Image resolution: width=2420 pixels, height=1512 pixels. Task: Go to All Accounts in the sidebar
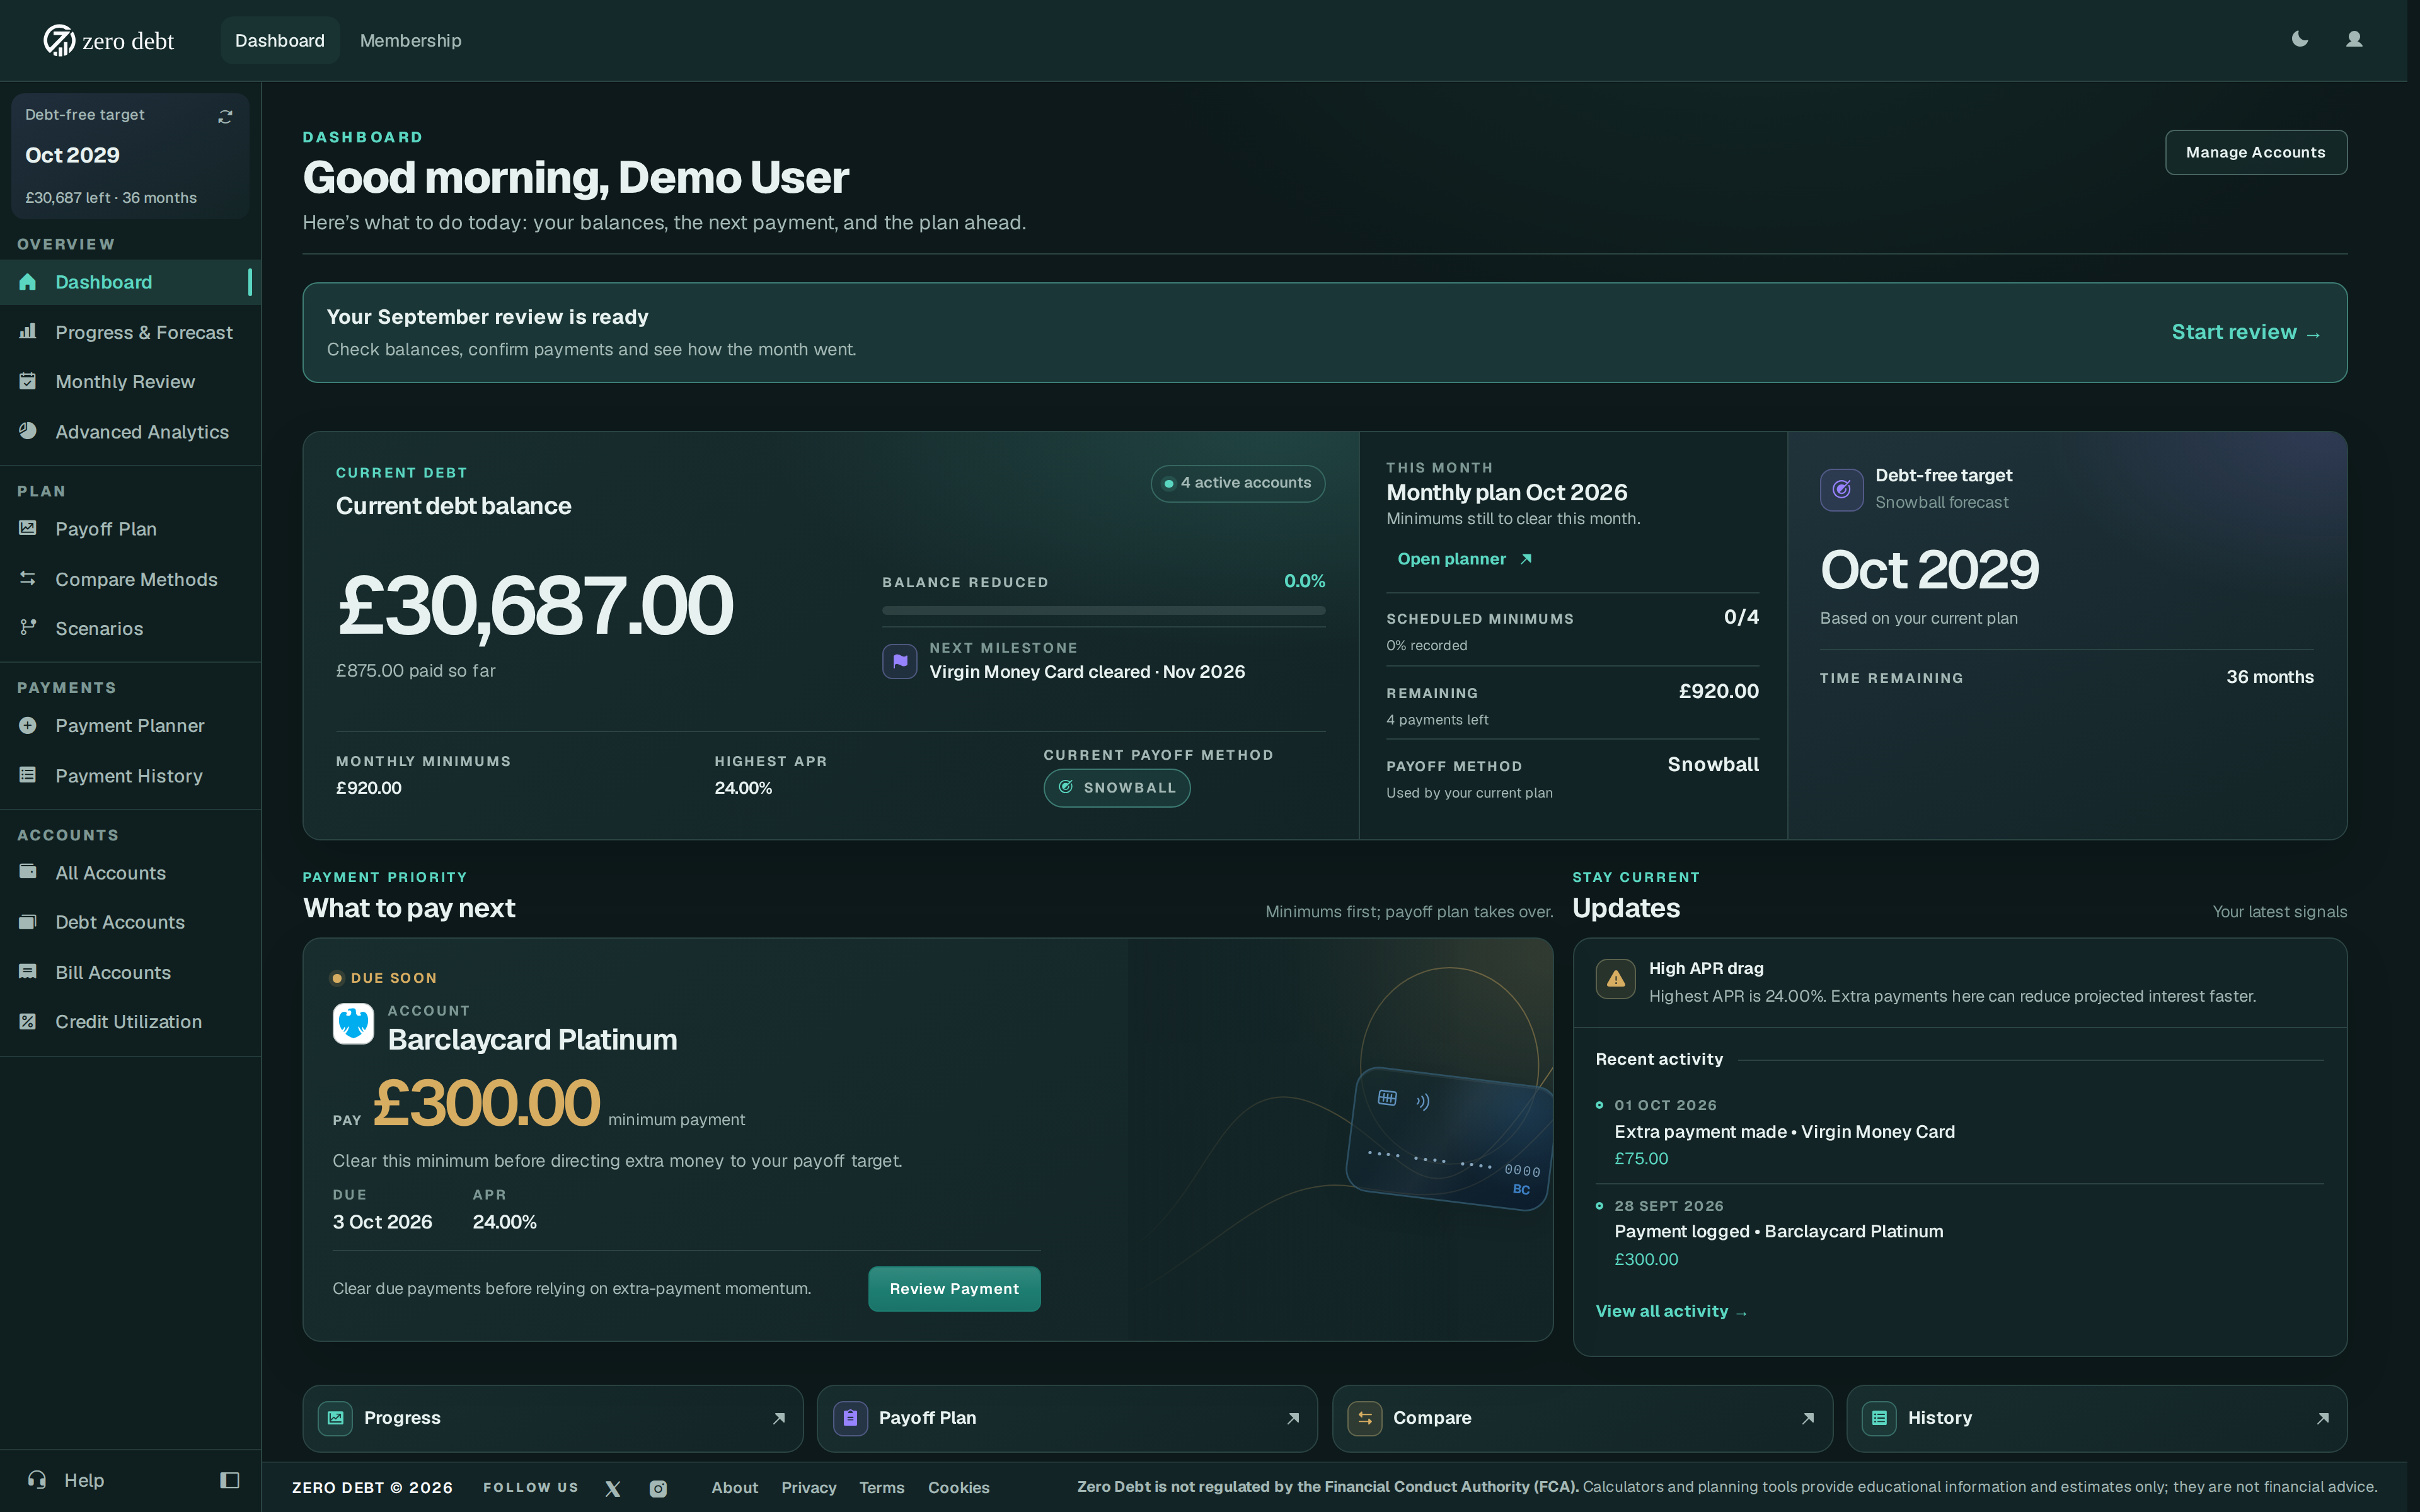coord(130,873)
